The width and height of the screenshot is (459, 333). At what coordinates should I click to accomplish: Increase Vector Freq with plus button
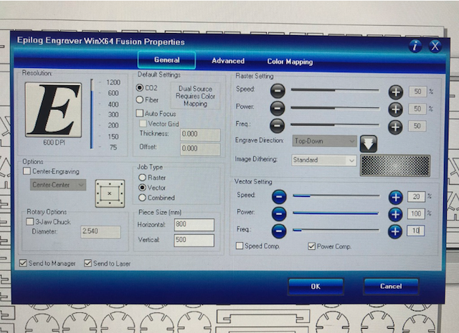[x=395, y=231]
